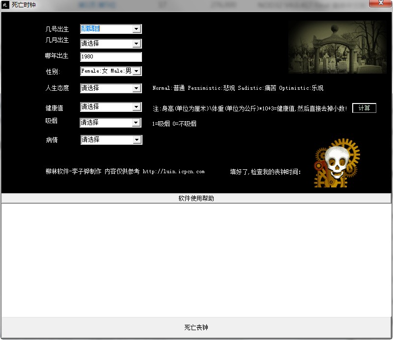The width and height of the screenshot is (393, 340).
Task: Click the 计算 calculate button
Action: pyautogui.click(x=365, y=107)
